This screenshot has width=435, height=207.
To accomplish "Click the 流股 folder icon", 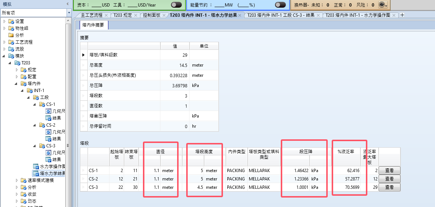I will [11, 49].
